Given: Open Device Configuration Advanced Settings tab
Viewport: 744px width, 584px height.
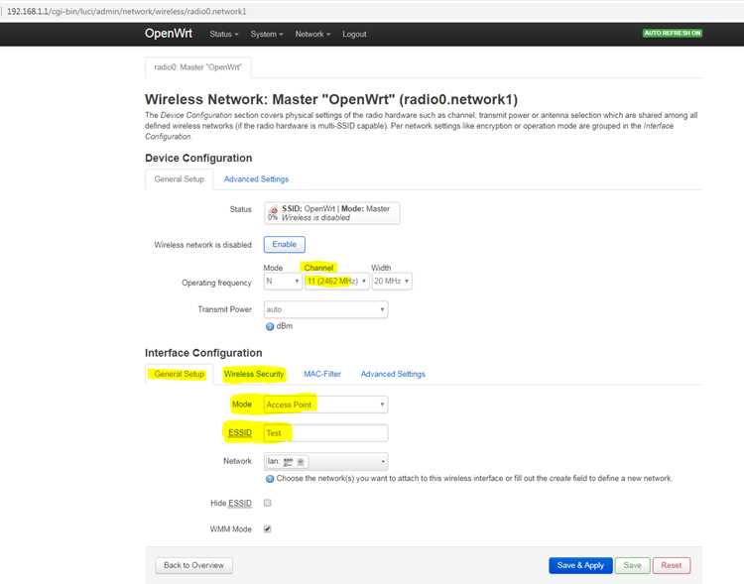Looking at the screenshot, I should 256,179.
